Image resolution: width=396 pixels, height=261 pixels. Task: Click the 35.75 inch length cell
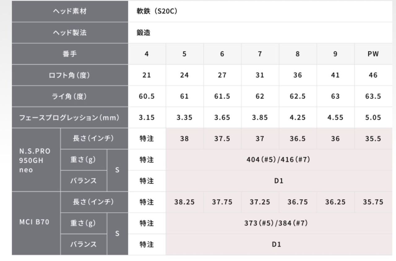click(373, 202)
